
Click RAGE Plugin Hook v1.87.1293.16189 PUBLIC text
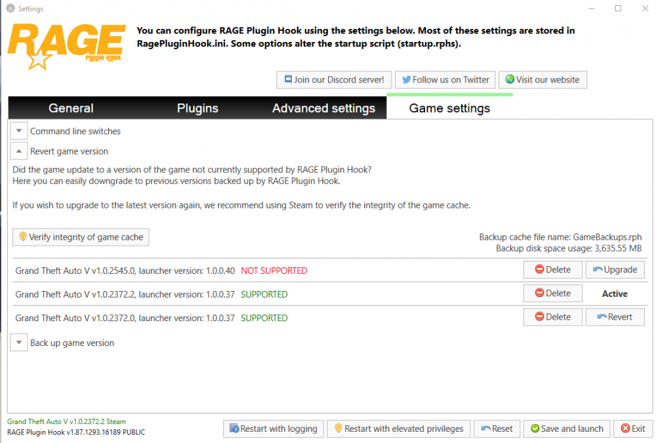click(x=75, y=432)
